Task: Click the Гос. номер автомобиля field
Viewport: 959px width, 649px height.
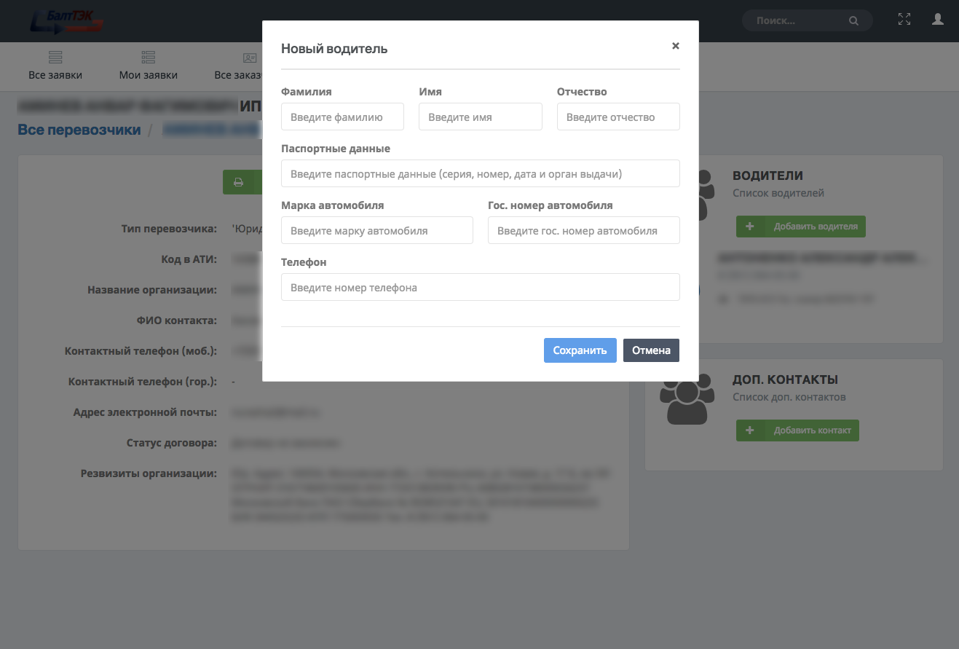Action: click(584, 230)
